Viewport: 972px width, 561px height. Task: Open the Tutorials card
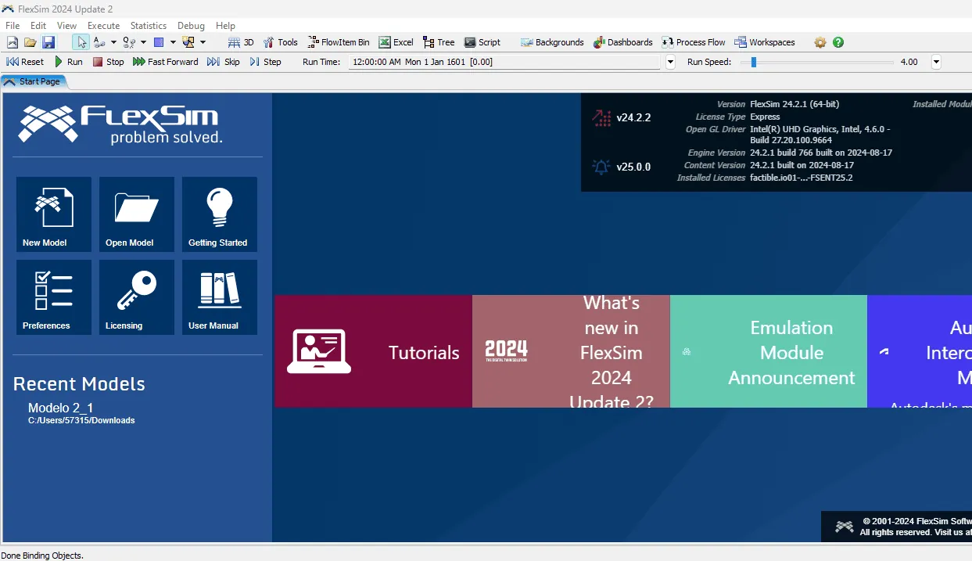point(374,351)
